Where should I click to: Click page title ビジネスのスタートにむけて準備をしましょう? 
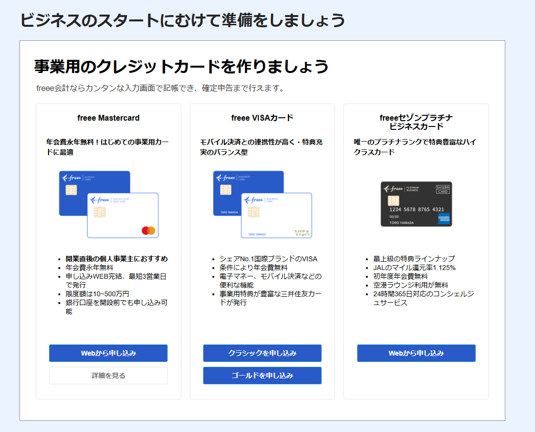pos(183,20)
